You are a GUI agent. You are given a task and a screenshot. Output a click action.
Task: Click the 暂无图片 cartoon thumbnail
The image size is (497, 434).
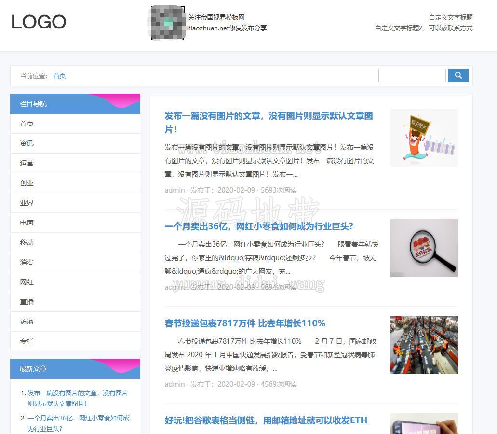point(424,138)
